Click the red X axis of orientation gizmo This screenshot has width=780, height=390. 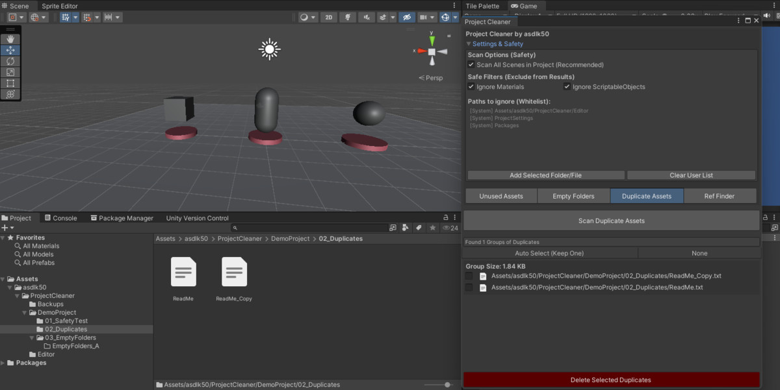[x=422, y=51]
